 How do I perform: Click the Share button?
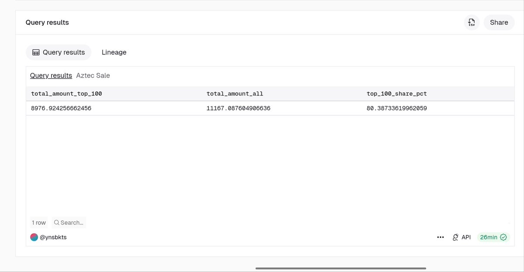tap(499, 22)
